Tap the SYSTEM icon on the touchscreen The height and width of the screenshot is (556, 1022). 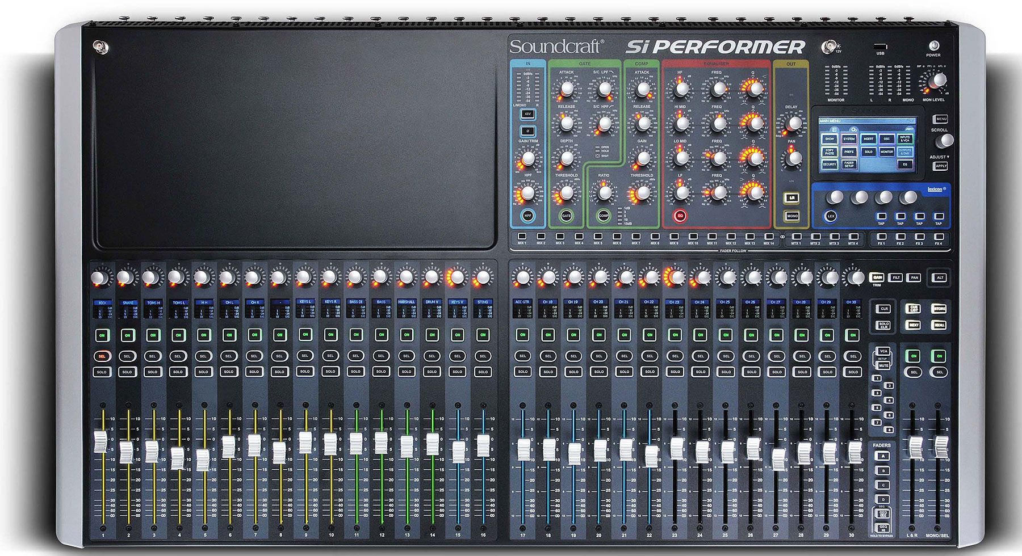tap(849, 138)
